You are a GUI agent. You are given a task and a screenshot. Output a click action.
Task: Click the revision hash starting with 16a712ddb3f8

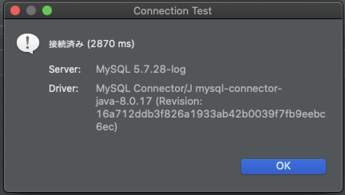[211, 114]
